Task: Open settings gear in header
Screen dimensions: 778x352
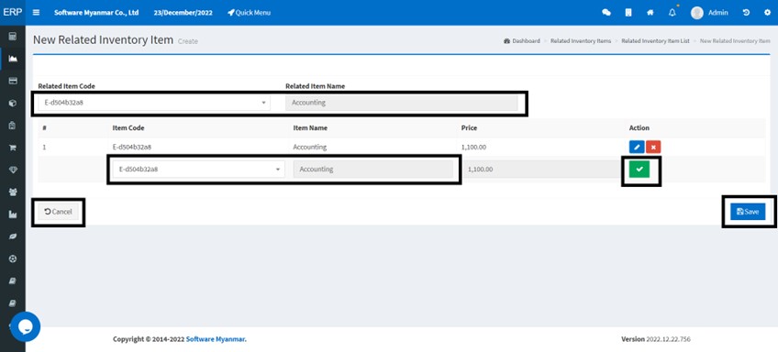Action: click(767, 13)
